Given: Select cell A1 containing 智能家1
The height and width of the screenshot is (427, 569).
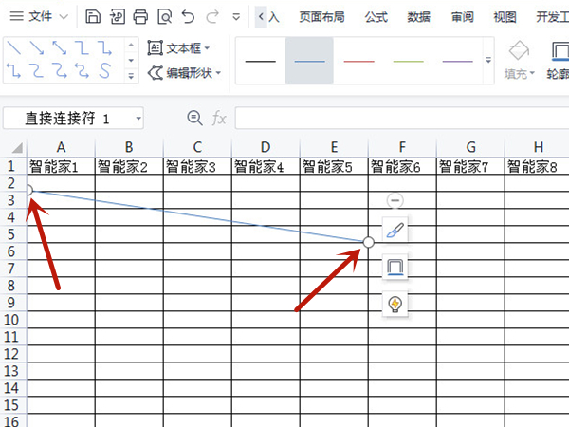Looking at the screenshot, I should click(x=61, y=166).
